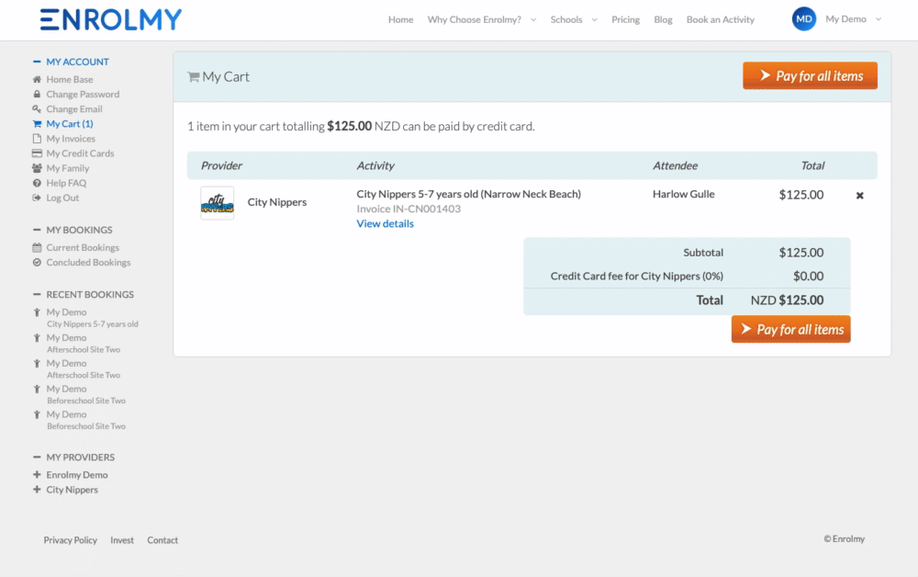
Task: Click the Enrolmy logo
Action: [x=111, y=19]
